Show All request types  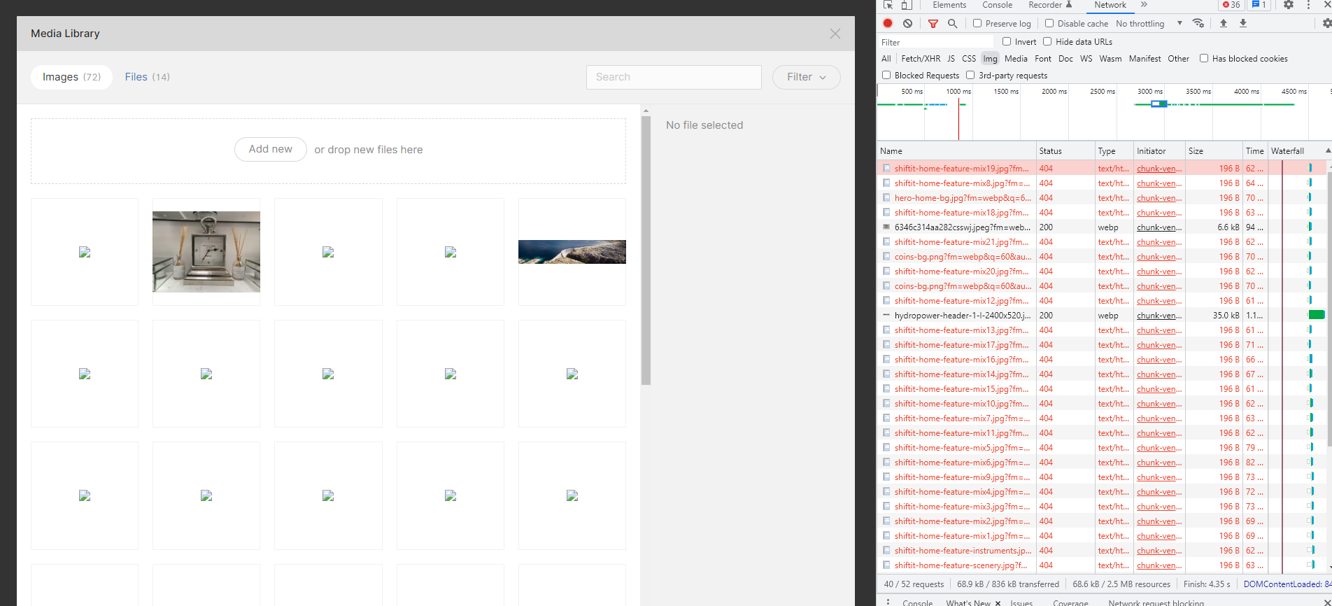[886, 59]
